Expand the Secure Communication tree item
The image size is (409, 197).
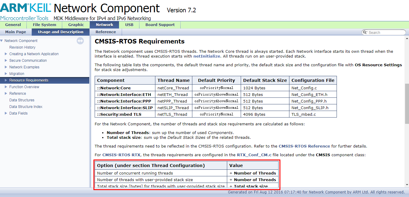[5, 60]
